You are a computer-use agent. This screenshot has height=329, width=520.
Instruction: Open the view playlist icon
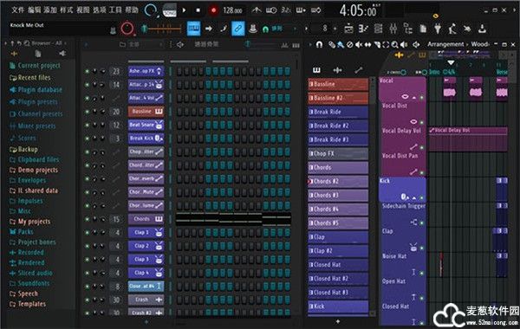(x=348, y=29)
